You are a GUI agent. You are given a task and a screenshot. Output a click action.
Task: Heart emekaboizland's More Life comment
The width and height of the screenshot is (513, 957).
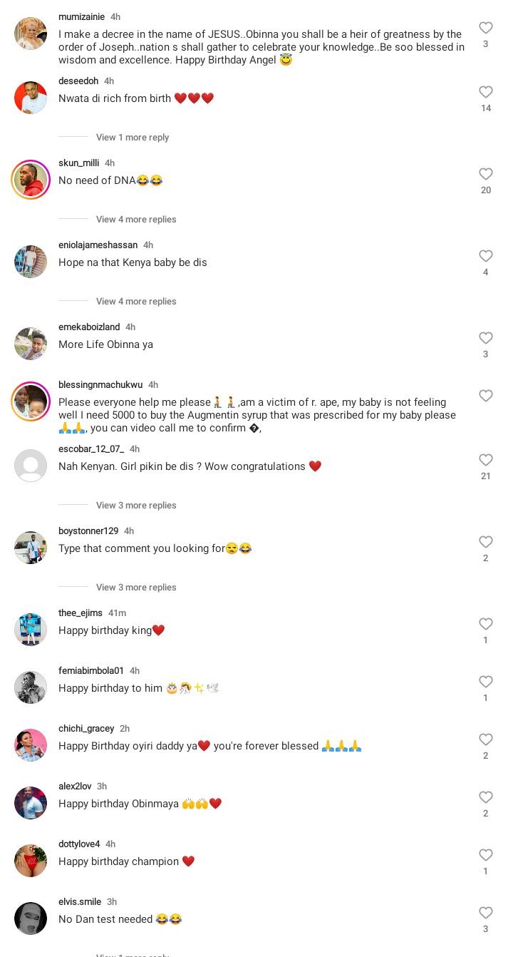(x=485, y=338)
